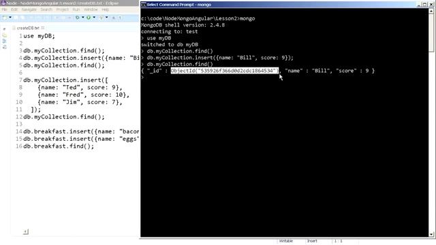Select the createDB.txt editor tab
Screen dimensions: 436x245
pyautogui.click(x=28, y=28)
